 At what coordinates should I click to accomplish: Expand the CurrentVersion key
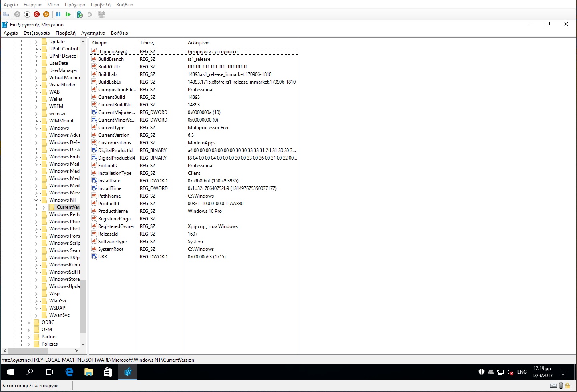(44, 207)
